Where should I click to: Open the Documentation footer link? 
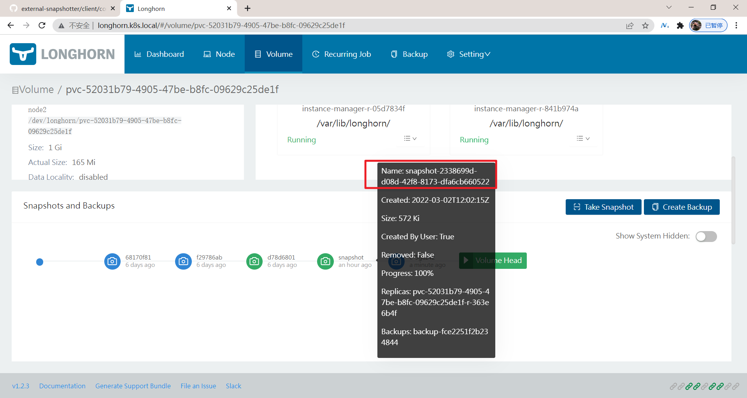pyautogui.click(x=62, y=386)
